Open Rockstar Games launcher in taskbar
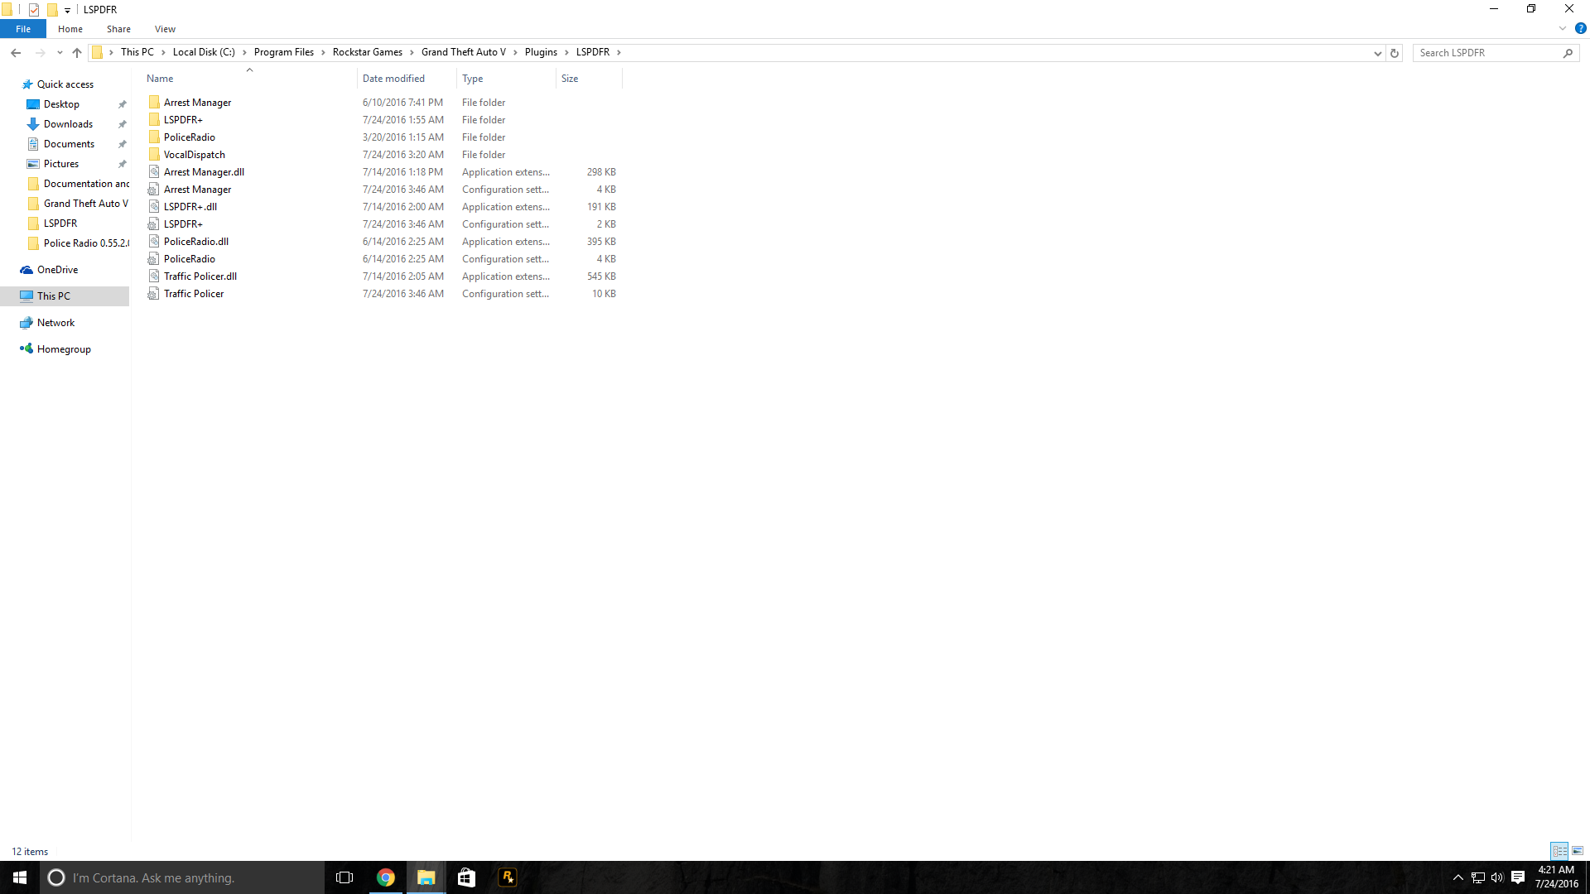Image resolution: width=1590 pixels, height=894 pixels. click(x=507, y=877)
